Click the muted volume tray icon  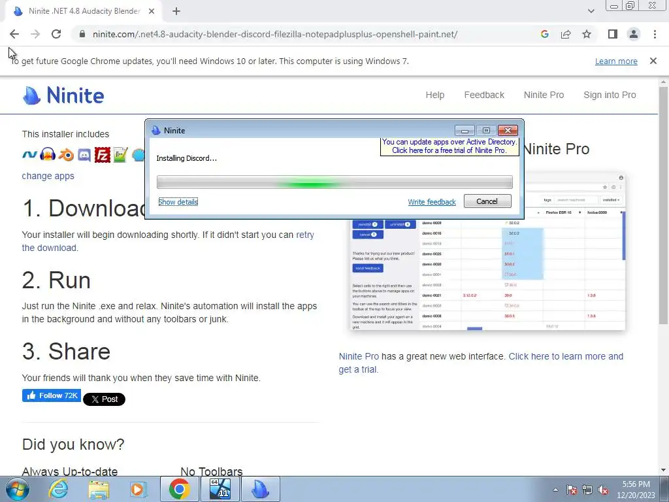(x=603, y=490)
